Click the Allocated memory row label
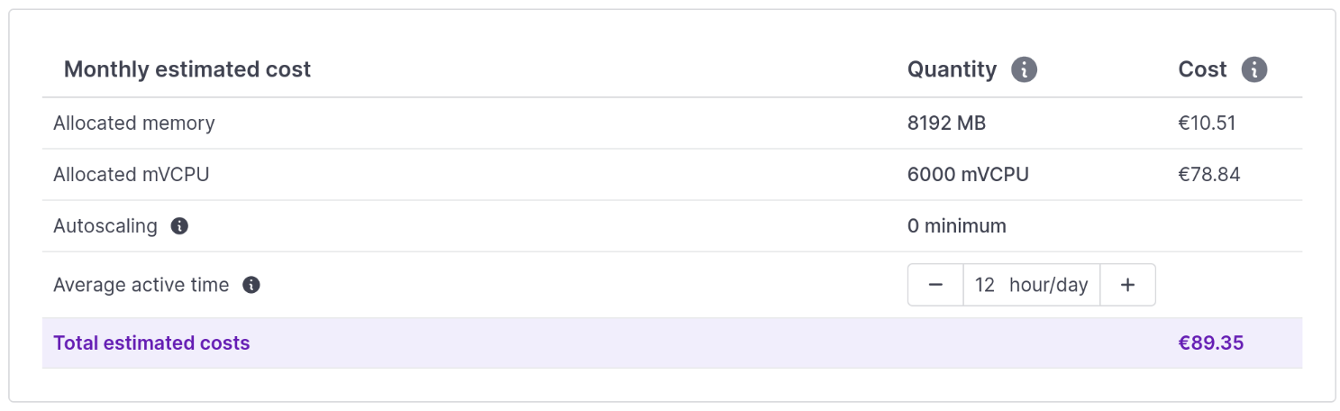1340x411 pixels. click(x=134, y=123)
